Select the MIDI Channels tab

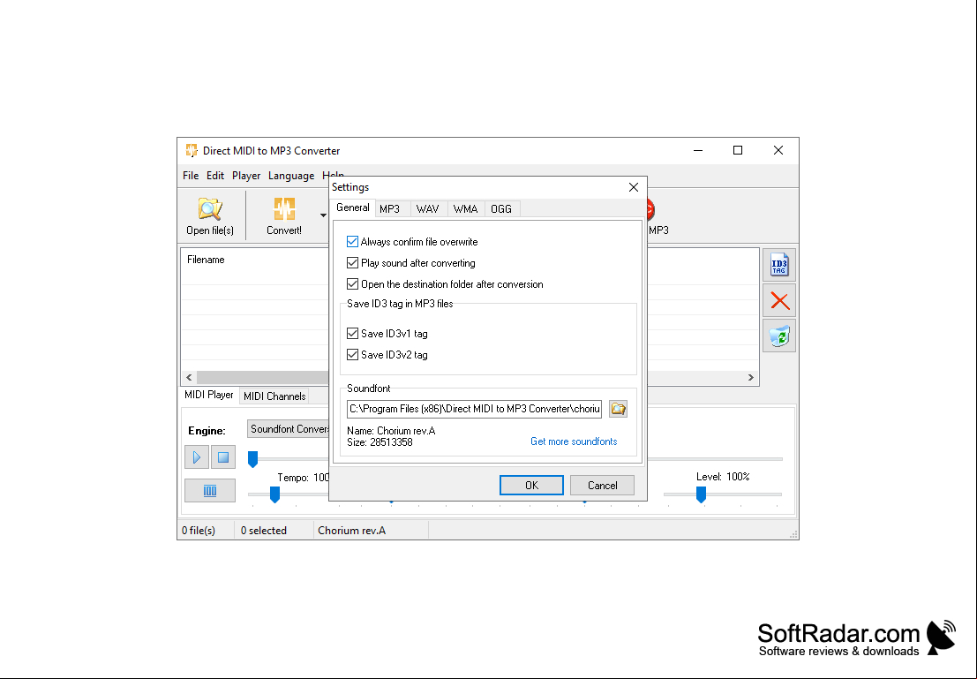pyautogui.click(x=274, y=396)
